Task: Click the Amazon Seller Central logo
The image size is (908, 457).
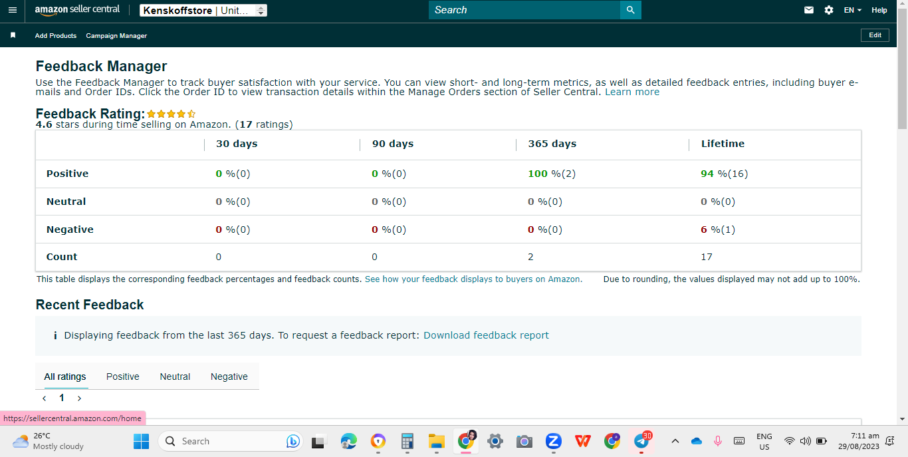Action: tap(77, 10)
